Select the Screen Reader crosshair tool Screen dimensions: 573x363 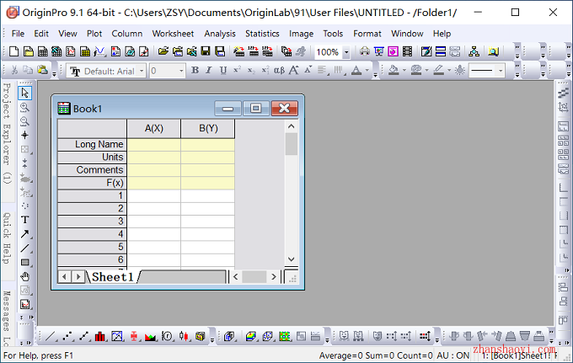point(24,136)
